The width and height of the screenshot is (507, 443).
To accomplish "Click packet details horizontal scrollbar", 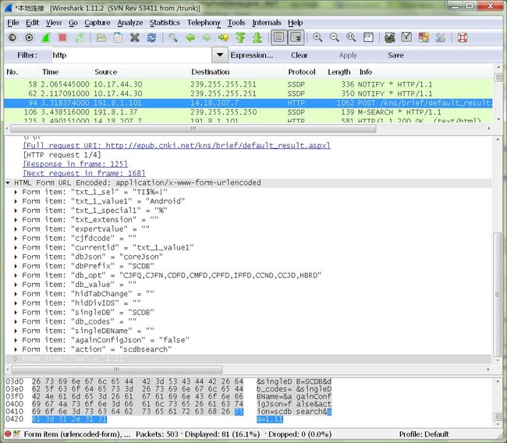I will [117, 369].
